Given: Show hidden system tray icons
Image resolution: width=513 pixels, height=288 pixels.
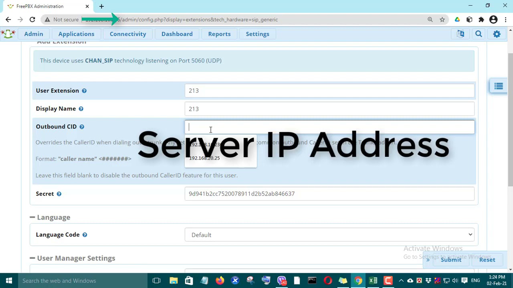Looking at the screenshot, I should pos(401,281).
